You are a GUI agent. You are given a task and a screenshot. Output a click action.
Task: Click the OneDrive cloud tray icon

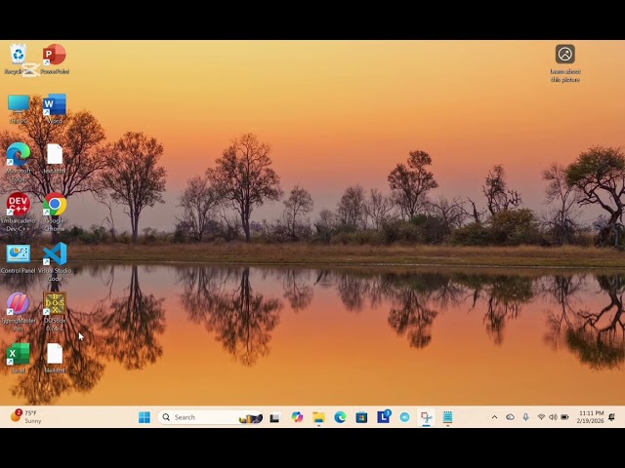510,417
